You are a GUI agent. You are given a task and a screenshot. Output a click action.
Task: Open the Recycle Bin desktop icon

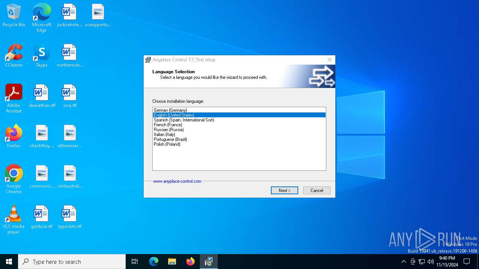tap(14, 16)
